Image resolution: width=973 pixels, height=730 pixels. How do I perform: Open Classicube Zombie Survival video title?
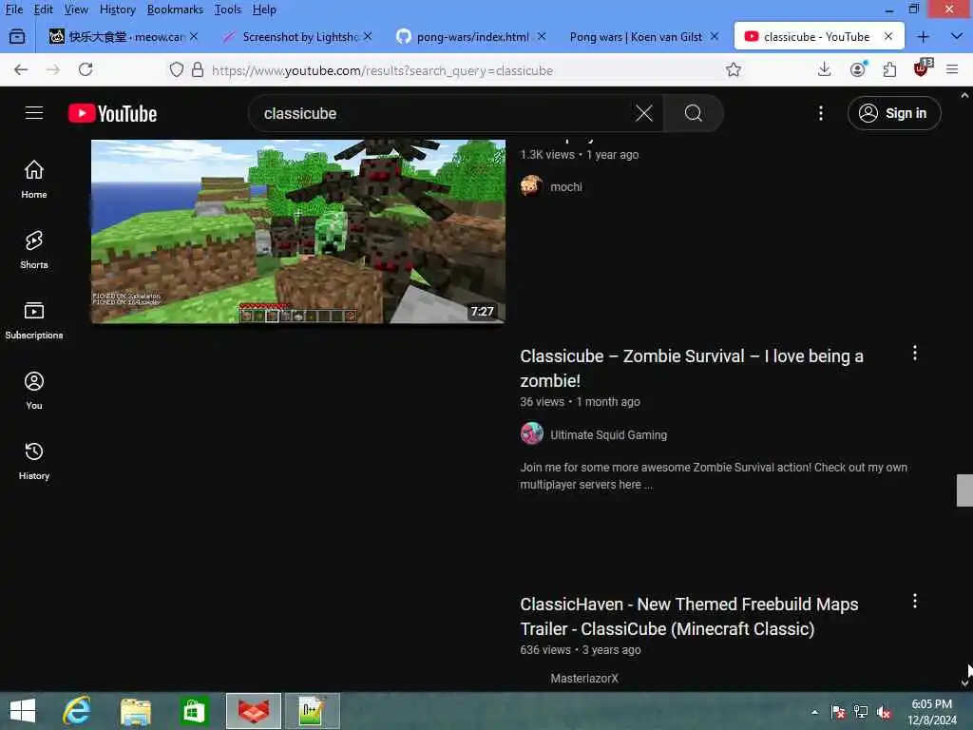point(692,368)
